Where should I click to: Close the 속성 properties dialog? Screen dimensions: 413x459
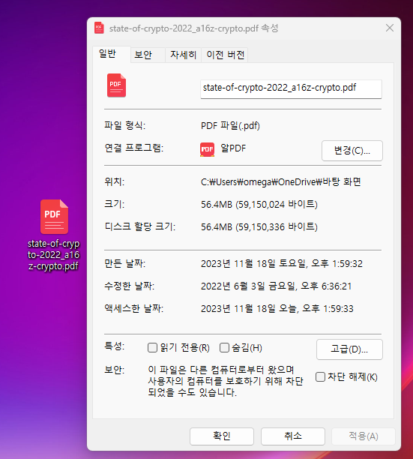tap(390, 28)
